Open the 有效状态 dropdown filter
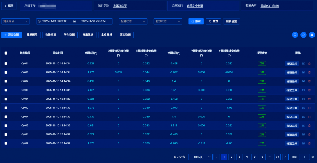The image size is (317, 163). pos(168,21)
